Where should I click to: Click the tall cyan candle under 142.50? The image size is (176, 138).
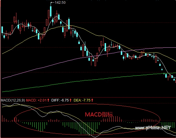(x=51, y=11)
